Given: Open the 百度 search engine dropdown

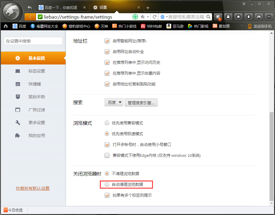Looking at the screenshot, I should 114,102.
